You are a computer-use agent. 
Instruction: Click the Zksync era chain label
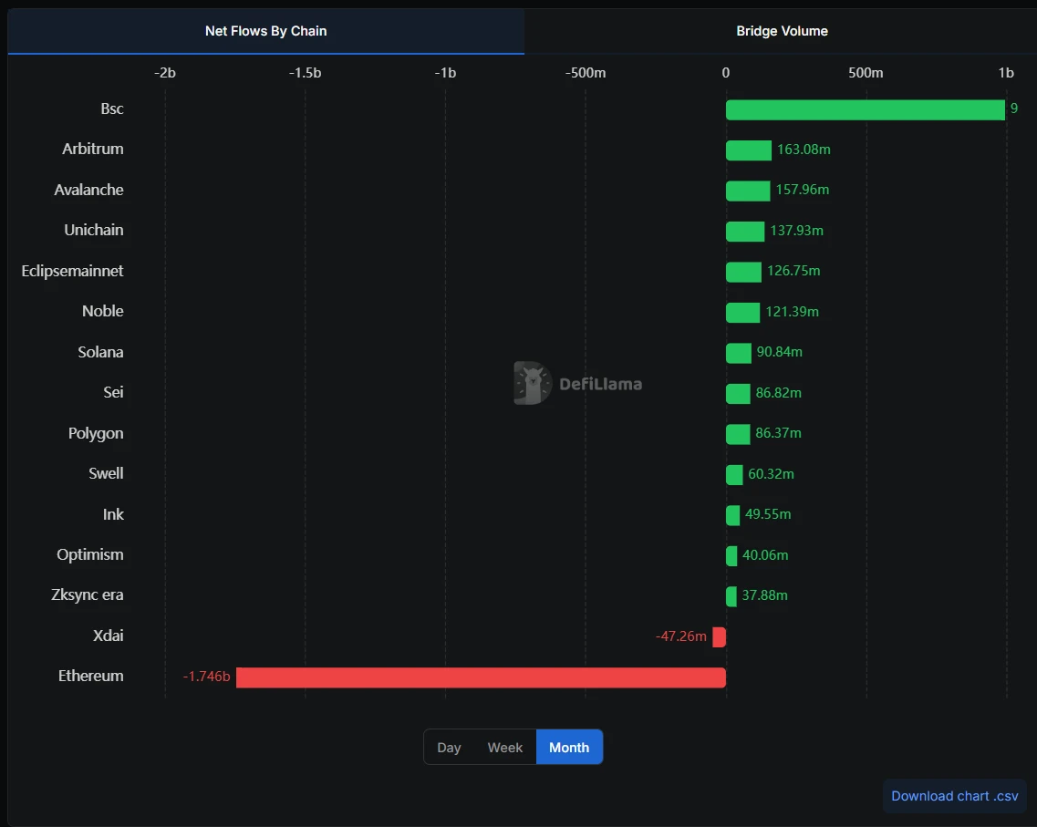pos(88,595)
